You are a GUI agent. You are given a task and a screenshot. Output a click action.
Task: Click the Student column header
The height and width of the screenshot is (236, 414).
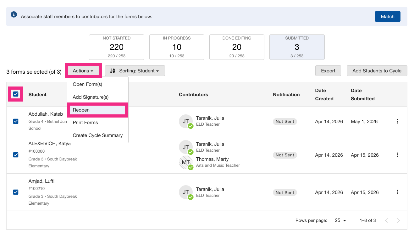coord(37,95)
